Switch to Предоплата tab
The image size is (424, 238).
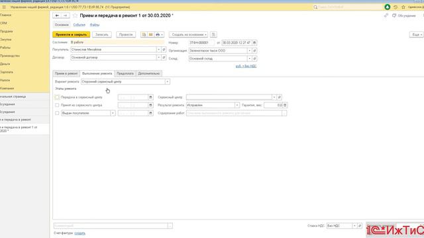[x=125, y=73]
